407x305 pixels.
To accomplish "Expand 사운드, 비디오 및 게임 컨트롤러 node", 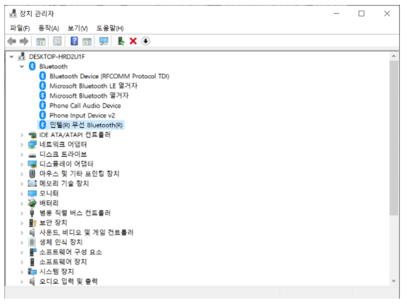I will 22,233.
